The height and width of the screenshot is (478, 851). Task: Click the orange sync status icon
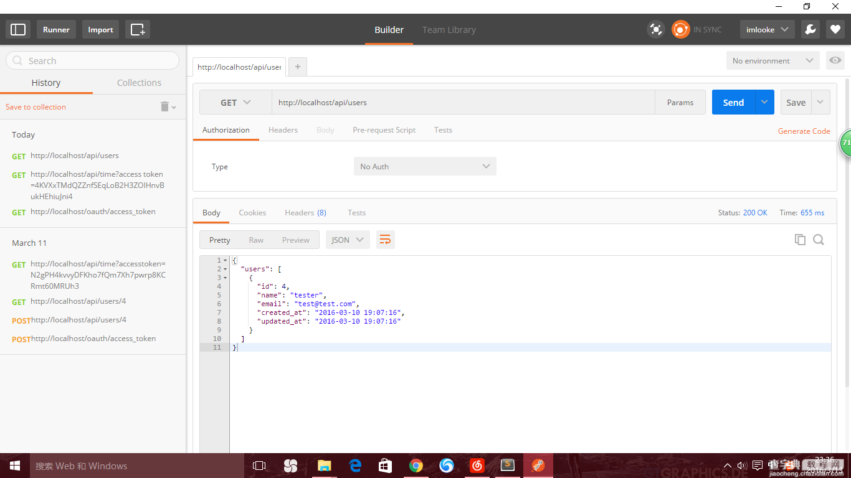point(680,29)
